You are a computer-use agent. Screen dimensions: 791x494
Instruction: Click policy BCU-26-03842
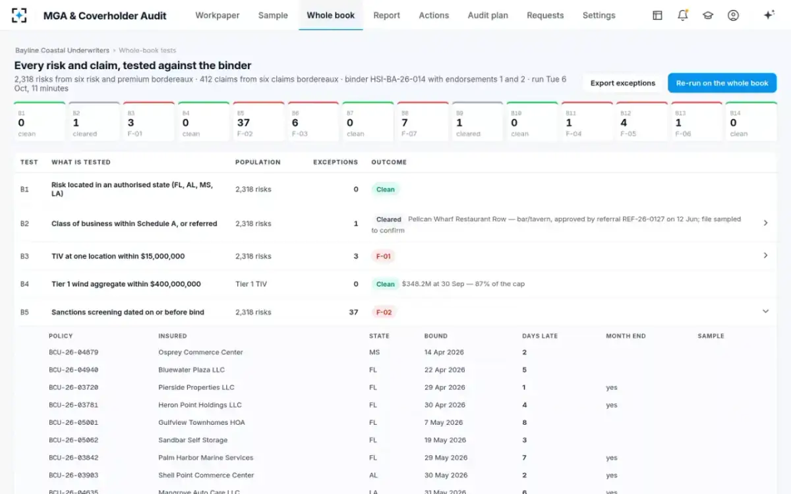[73, 458]
